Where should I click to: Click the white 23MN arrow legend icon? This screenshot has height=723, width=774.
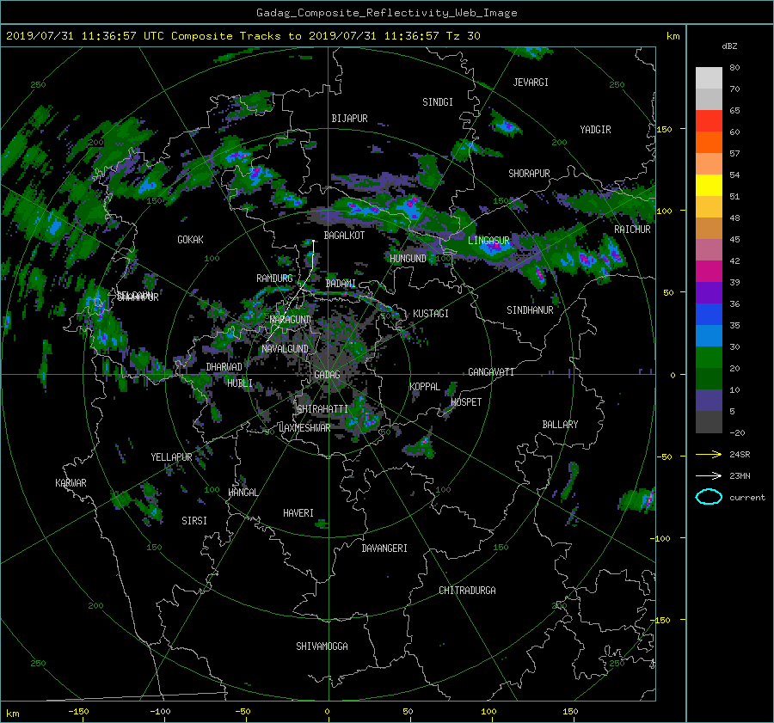coord(709,475)
